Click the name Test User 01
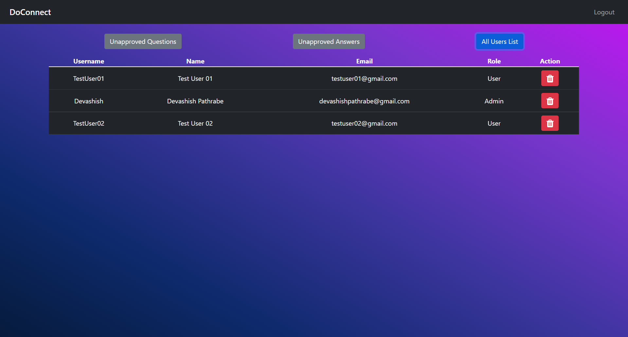 (x=195, y=79)
